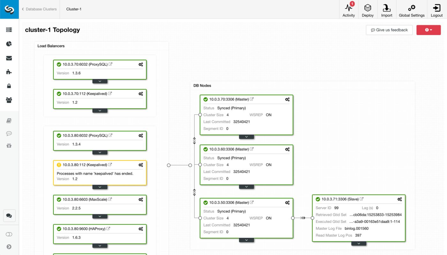Toggle the sidebar switch near bottom left

point(9,234)
